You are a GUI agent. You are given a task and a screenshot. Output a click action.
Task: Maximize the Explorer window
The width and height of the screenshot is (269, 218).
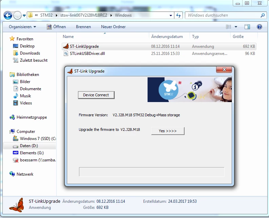point(247,3)
